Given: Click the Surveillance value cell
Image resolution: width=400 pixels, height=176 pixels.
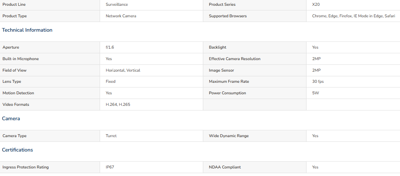Looking at the screenshot, I should coord(152,5).
